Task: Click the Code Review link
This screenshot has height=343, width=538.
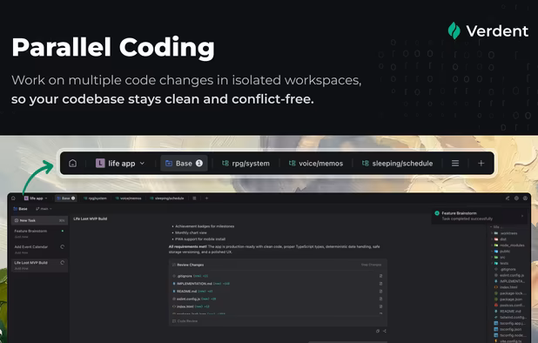Action: pos(185,321)
